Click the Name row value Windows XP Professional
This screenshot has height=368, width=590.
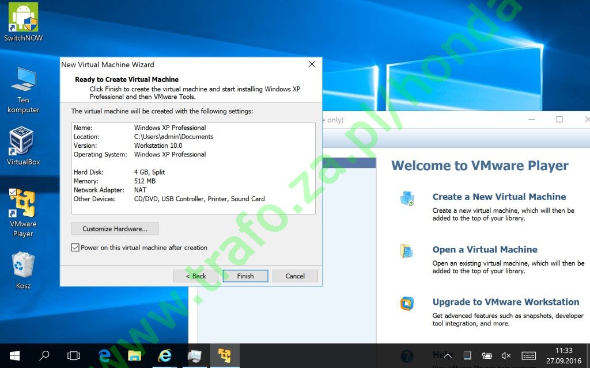pos(170,128)
